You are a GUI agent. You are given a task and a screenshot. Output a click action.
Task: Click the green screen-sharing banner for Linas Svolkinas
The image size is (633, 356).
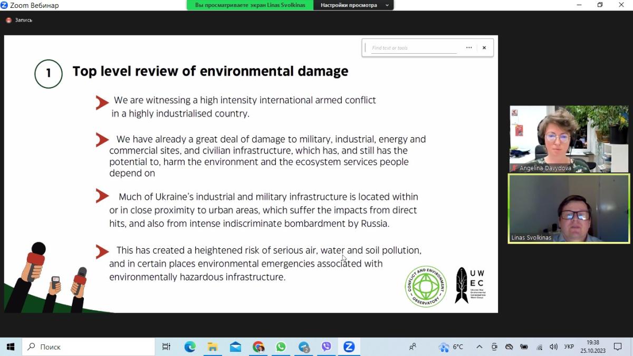(250, 5)
